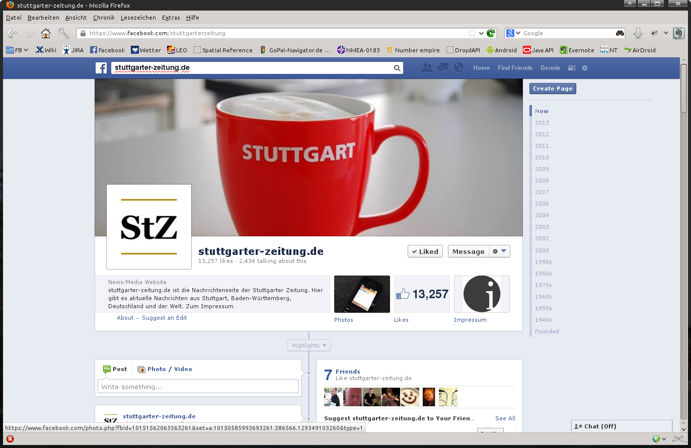Image resolution: width=691 pixels, height=448 pixels.
Task: Select the Photo / Video tab
Action: click(165, 369)
